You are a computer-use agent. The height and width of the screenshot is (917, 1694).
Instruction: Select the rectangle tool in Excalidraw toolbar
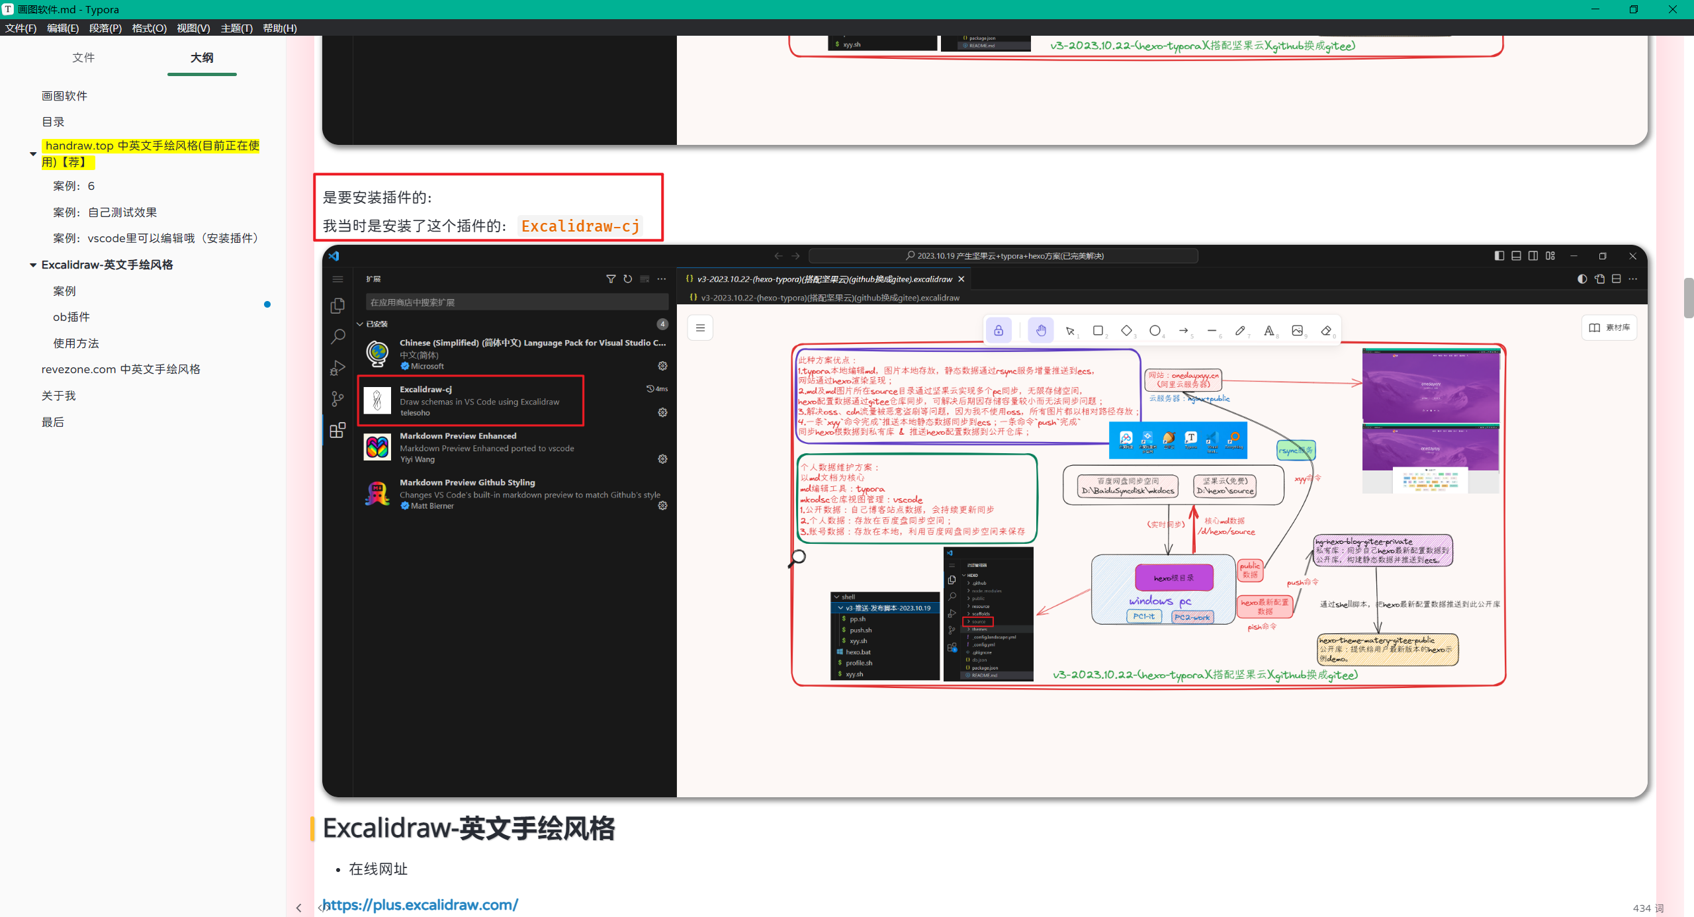click(1098, 330)
